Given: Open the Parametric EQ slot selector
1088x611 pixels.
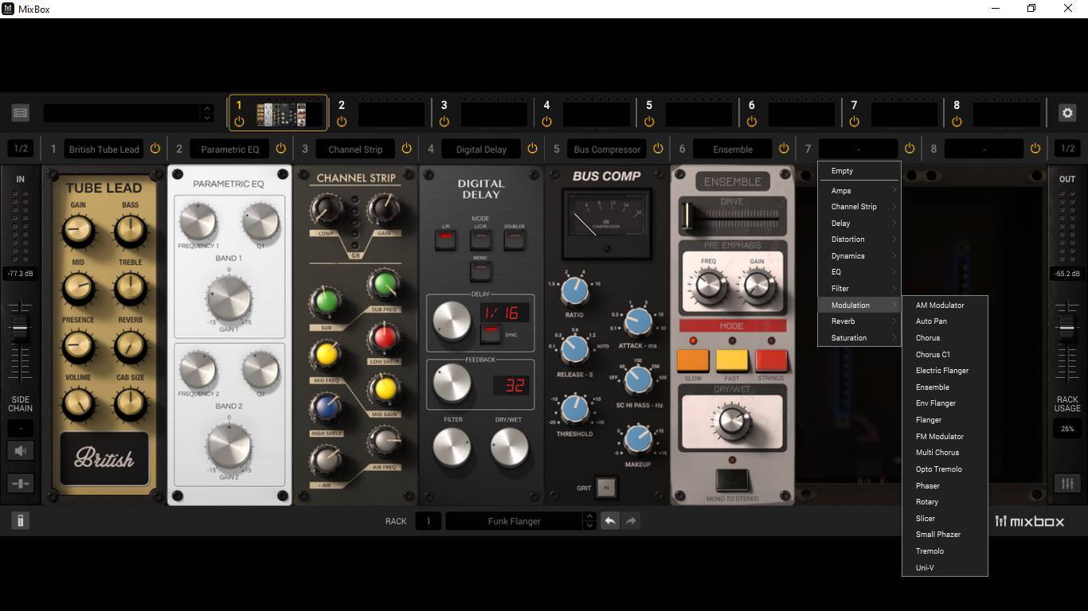Looking at the screenshot, I should click(229, 149).
